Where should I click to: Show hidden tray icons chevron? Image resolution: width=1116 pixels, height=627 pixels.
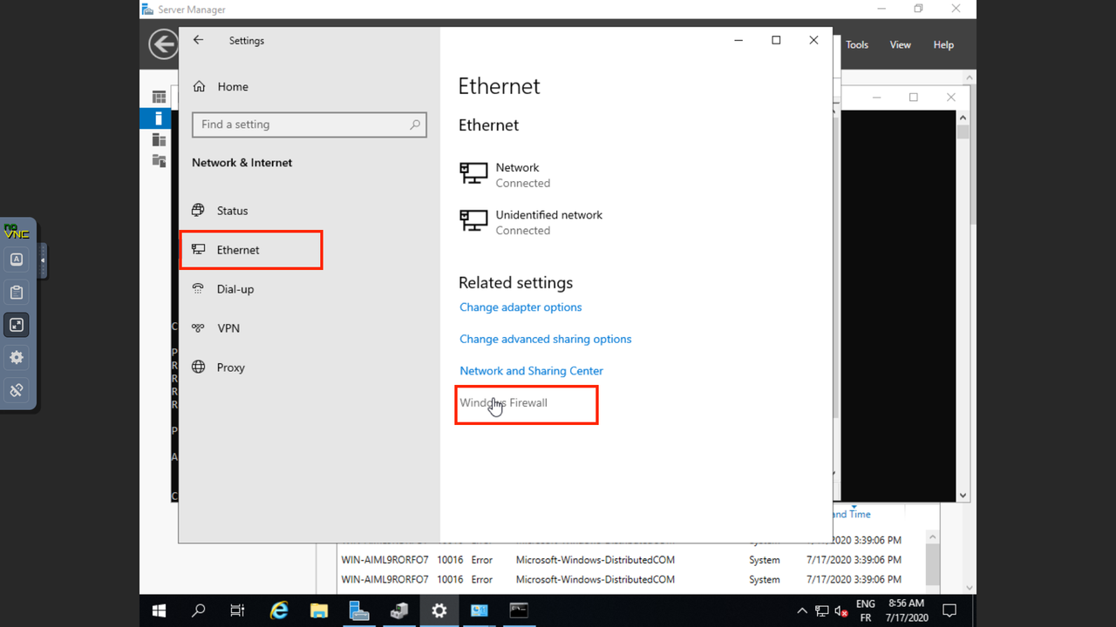tap(802, 610)
